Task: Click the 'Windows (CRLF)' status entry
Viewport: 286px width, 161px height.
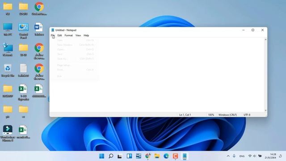Action: (227, 115)
